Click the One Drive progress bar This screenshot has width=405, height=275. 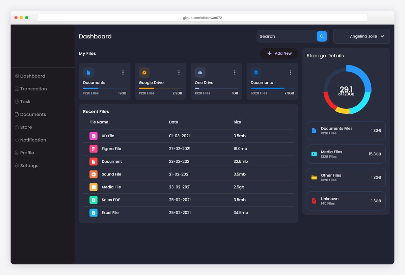(216, 88)
